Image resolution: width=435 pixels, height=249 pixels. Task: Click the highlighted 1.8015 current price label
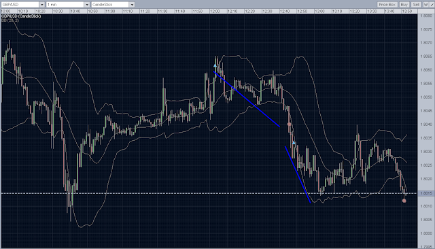tap(426, 193)
